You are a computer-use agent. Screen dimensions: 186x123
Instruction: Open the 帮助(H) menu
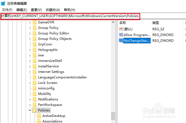point(69,10)
